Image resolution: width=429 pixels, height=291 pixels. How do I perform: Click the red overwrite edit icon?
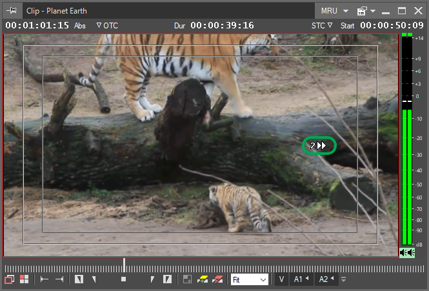tap(217, 279)
